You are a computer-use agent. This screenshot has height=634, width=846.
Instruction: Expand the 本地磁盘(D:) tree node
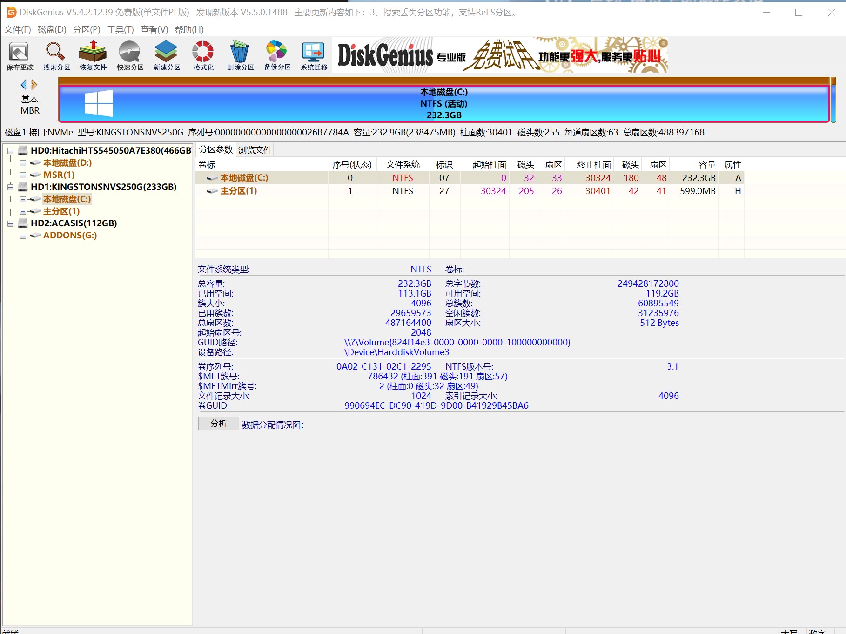(23, 163)
